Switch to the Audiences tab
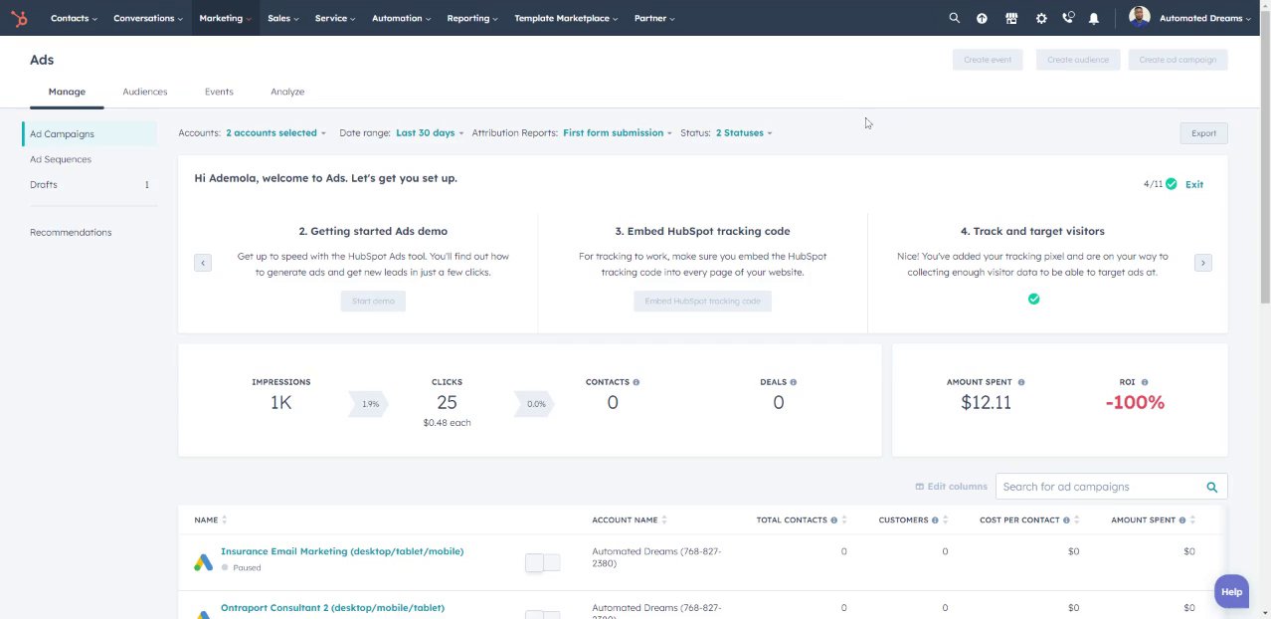The height and width of the screenshot is (619, 1271). click(145, 92)
